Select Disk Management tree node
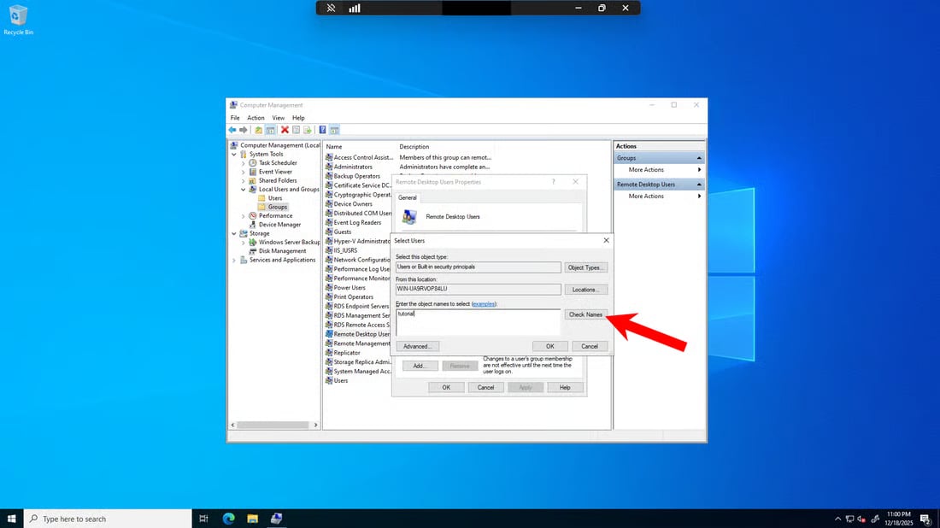This screenshot has height=528, width=940. click(282, 251)
